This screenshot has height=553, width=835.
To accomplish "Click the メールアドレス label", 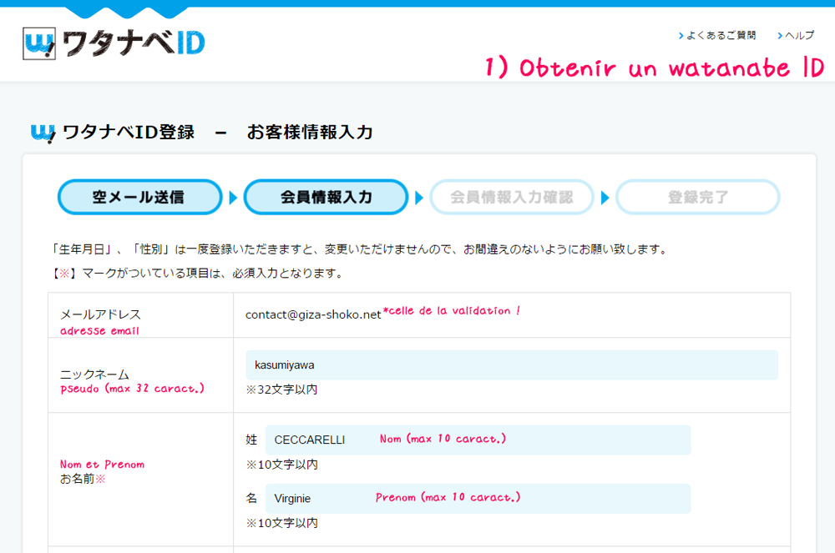I will (101, 314).
